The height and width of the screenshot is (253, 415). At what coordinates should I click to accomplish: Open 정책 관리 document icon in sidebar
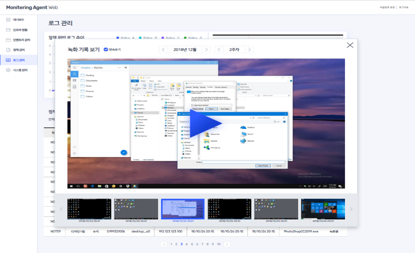(x=8, y=50)
